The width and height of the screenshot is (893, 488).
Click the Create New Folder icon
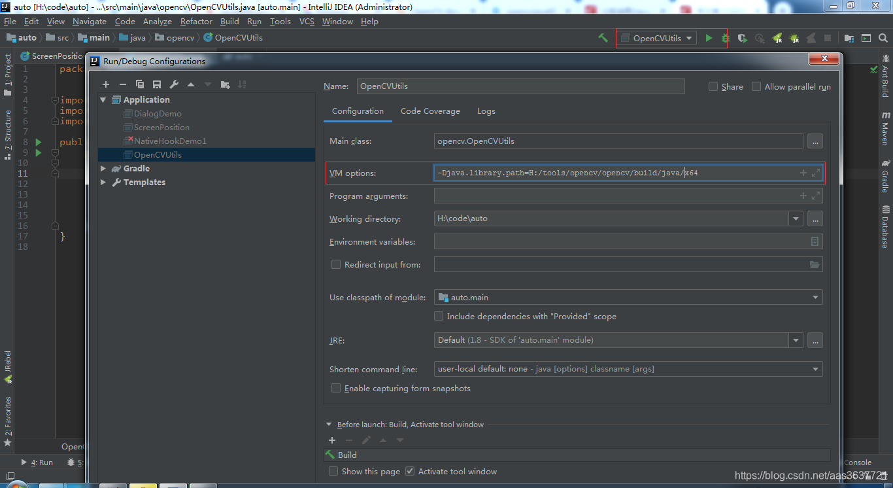[x=226, y=84]
